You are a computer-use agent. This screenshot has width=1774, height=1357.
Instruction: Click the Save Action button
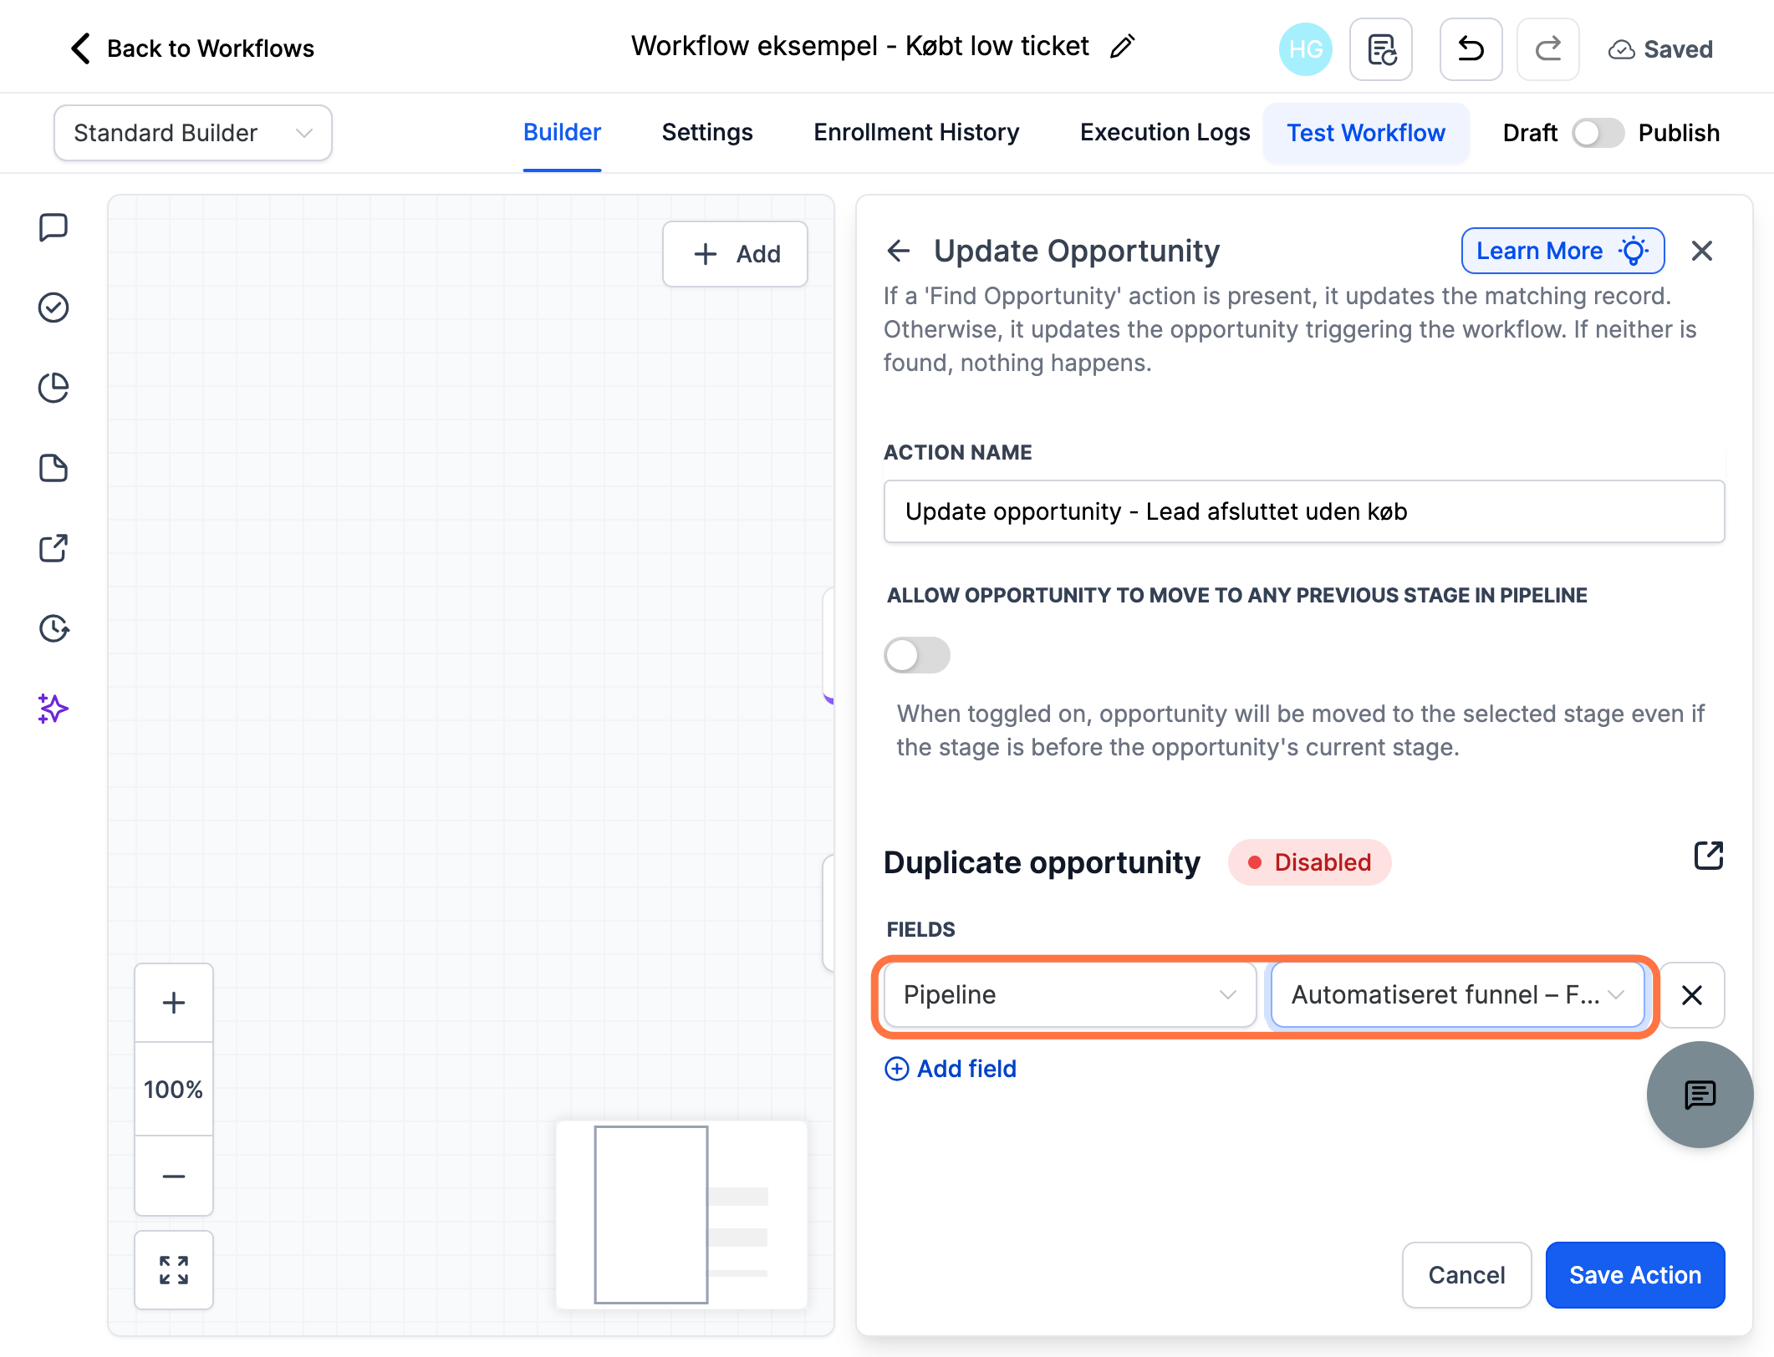(x=1635, y=1275)
